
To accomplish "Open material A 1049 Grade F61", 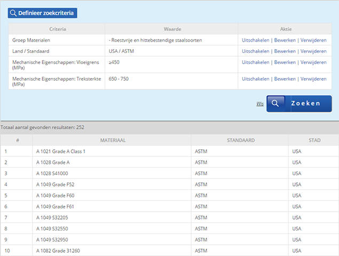I will 55,206.
